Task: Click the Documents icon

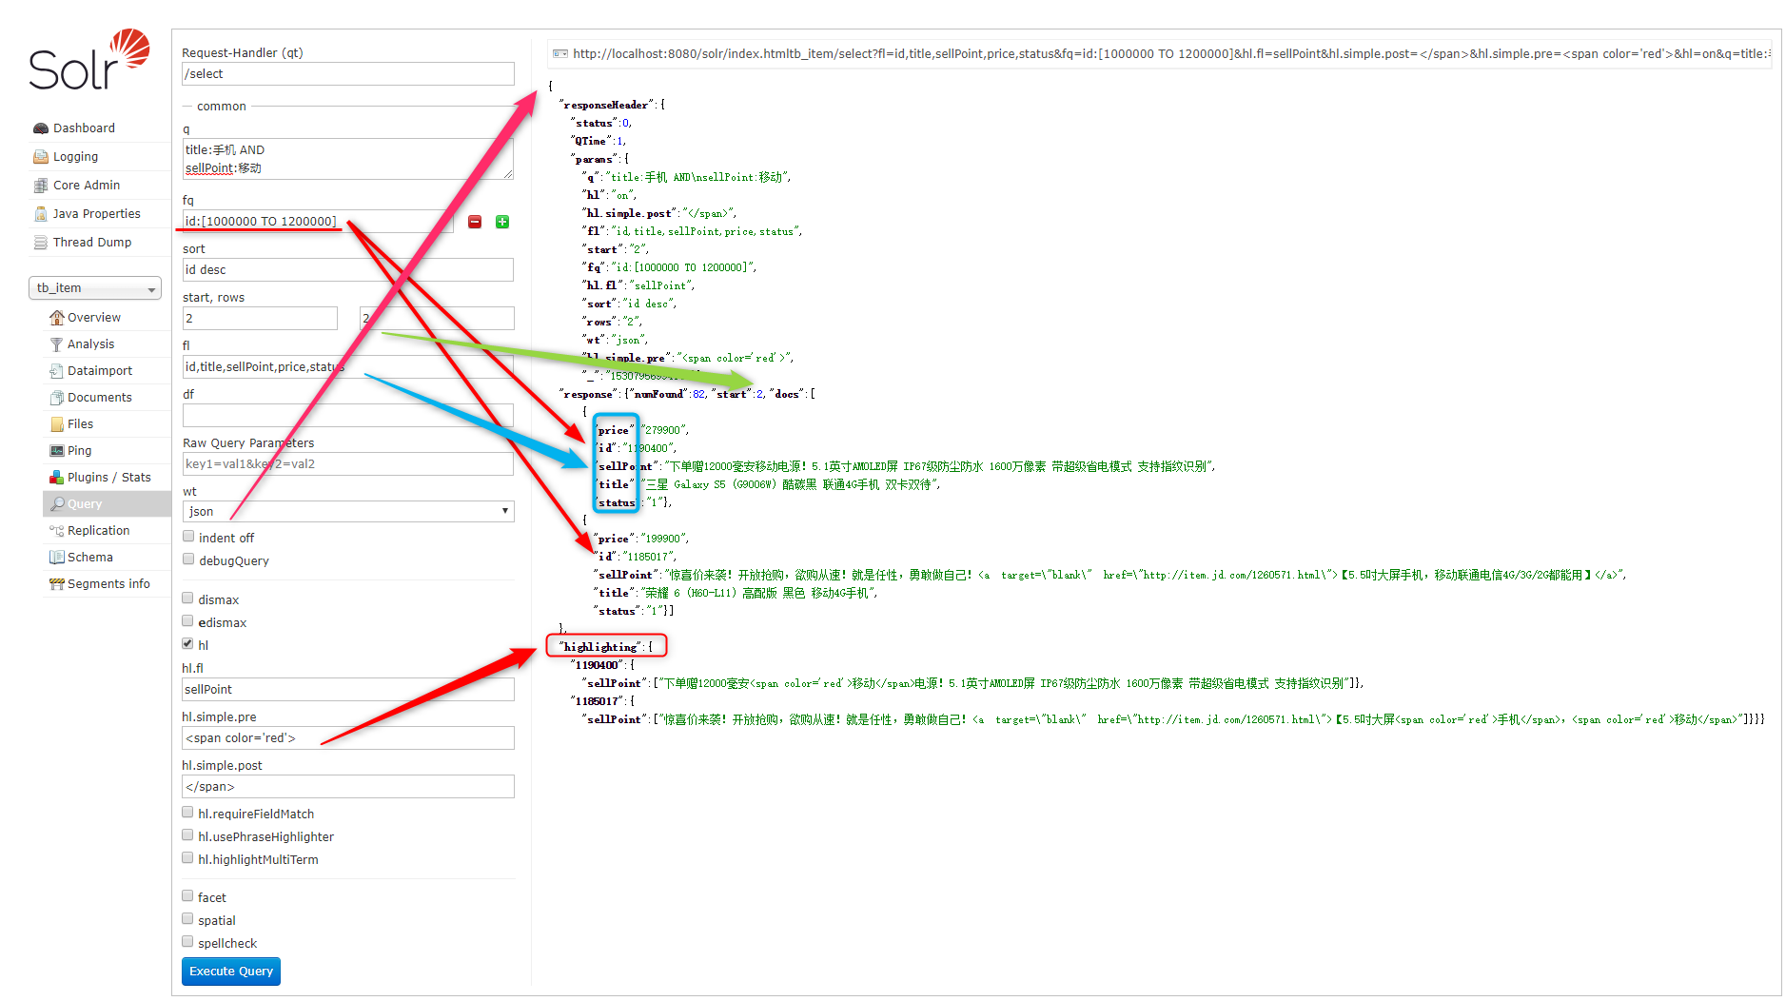Action: point(57,398)
